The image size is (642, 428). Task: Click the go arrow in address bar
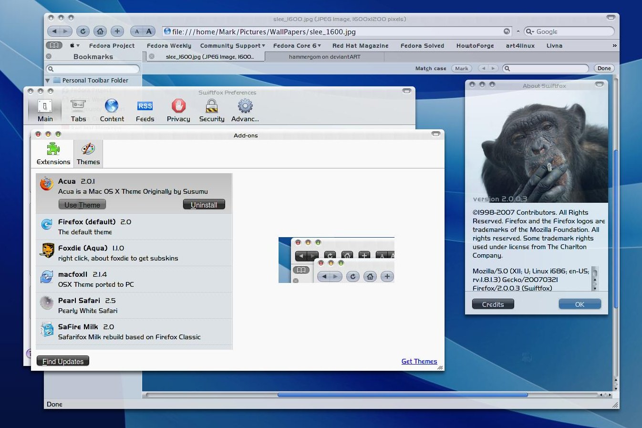507,31
